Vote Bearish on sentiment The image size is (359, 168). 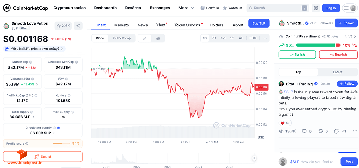(338, 55)
